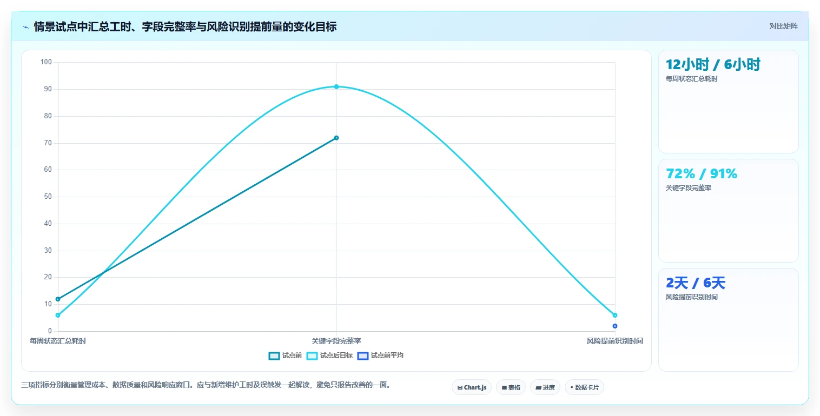Click the 91 peak data point on 试点后目标
Image resolution: width=820 pixels, height=416 pixels.
336,86
